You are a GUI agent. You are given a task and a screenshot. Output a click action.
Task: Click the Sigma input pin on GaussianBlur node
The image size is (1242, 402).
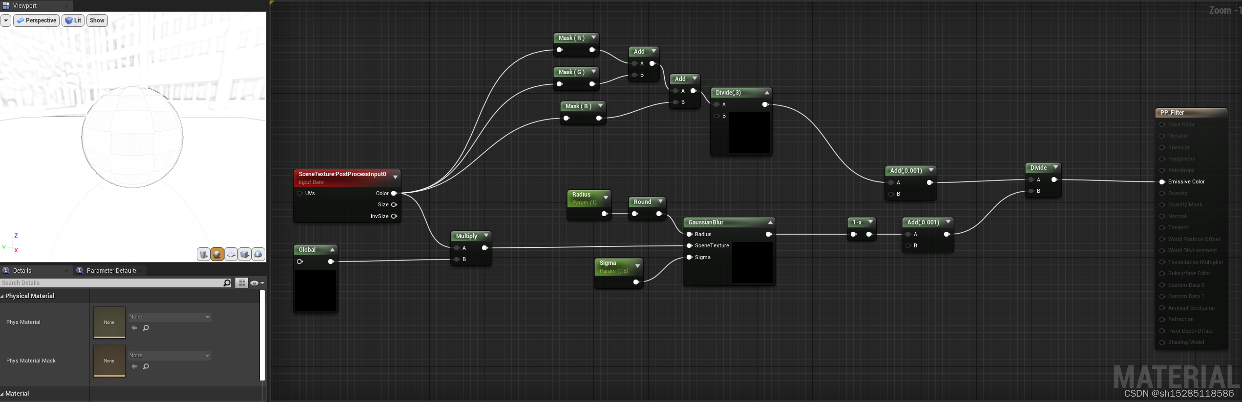coord(690,257)
